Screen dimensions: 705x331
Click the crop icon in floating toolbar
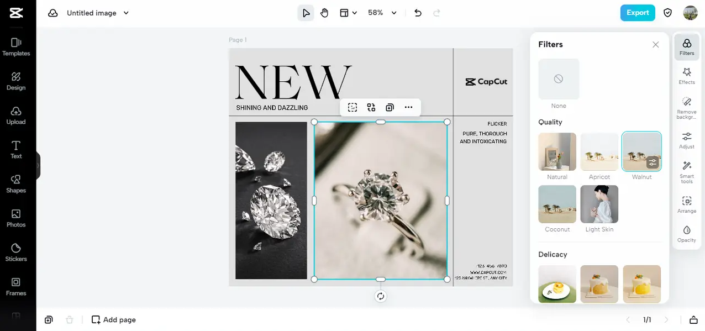tap(352, 107)
